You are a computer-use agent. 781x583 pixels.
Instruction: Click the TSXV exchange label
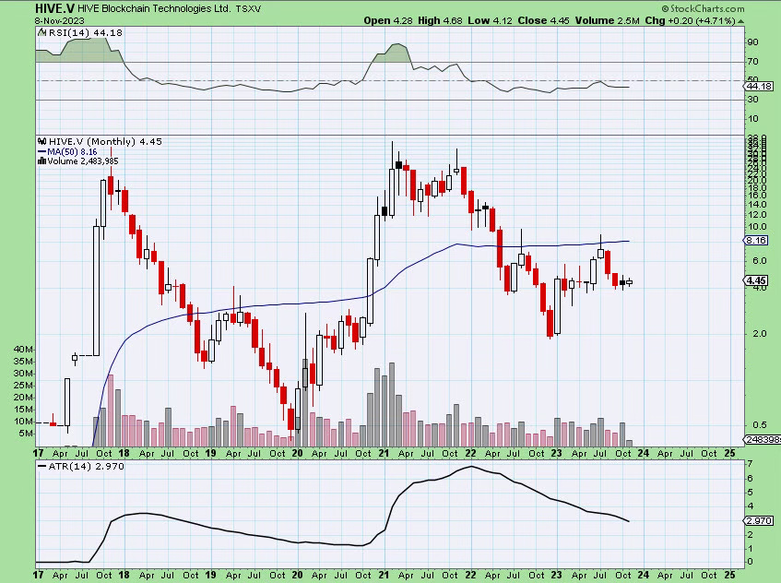(x=248, y=9)
